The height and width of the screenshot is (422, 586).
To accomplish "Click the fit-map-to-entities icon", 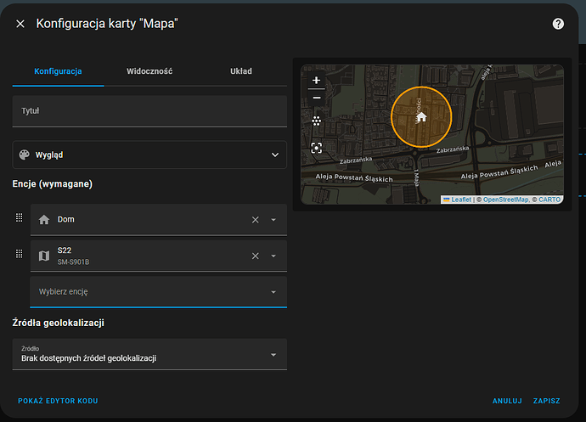I will tap(317, 148).
